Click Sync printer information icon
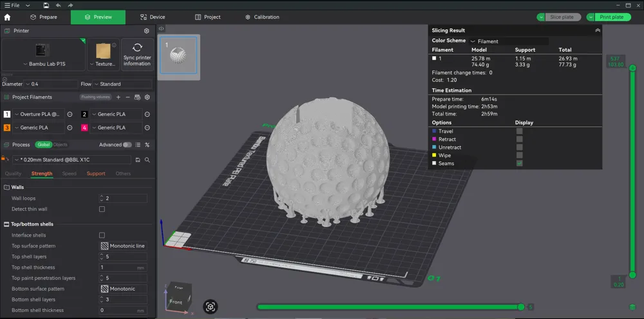 (x=137, y=47)
